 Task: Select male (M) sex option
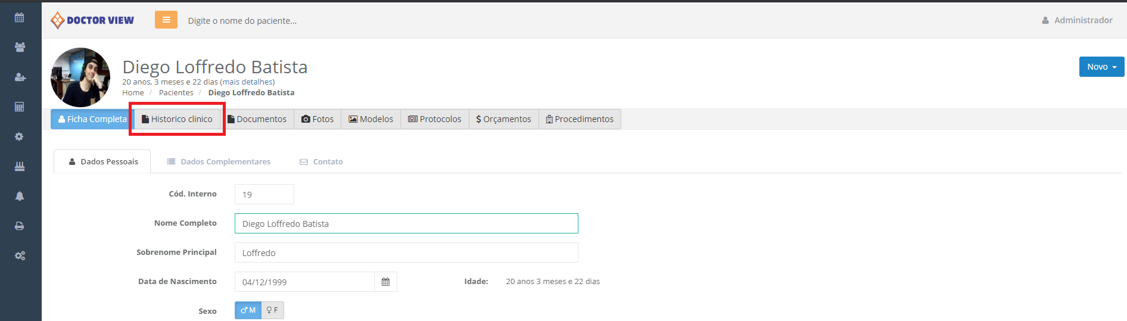pyautogui.click(x=248, y=310)
